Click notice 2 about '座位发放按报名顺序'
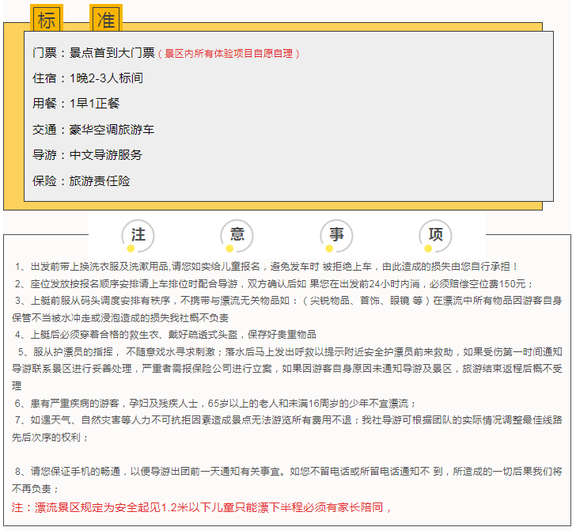576x531 pixels. (x=274, y=283)
